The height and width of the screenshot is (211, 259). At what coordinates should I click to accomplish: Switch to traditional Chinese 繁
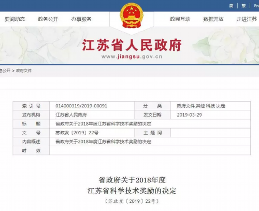click(x=243, y=6)
